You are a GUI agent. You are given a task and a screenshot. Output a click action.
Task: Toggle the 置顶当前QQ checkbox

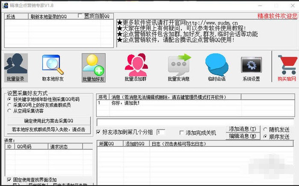tap(80, 16)
